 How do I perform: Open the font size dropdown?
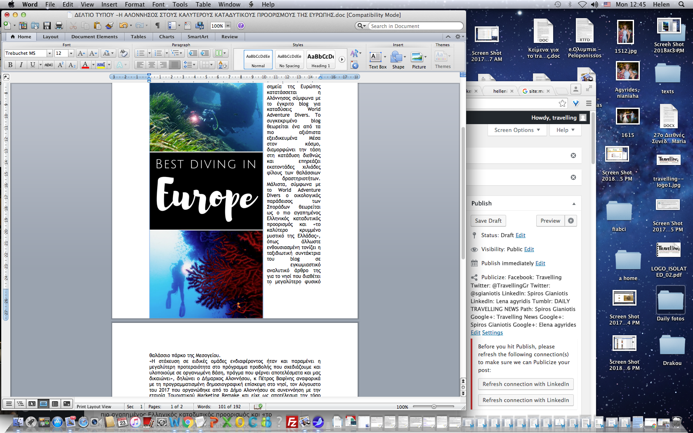tap(71, 53)
